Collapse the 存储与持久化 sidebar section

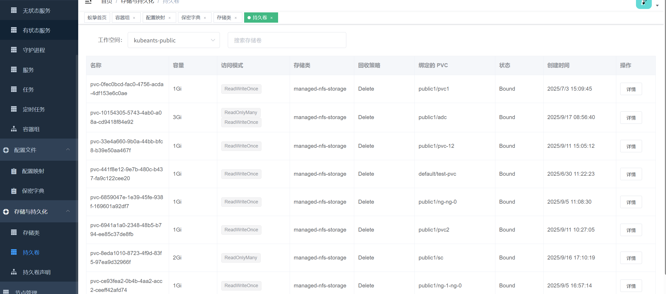tap(68, 211)
